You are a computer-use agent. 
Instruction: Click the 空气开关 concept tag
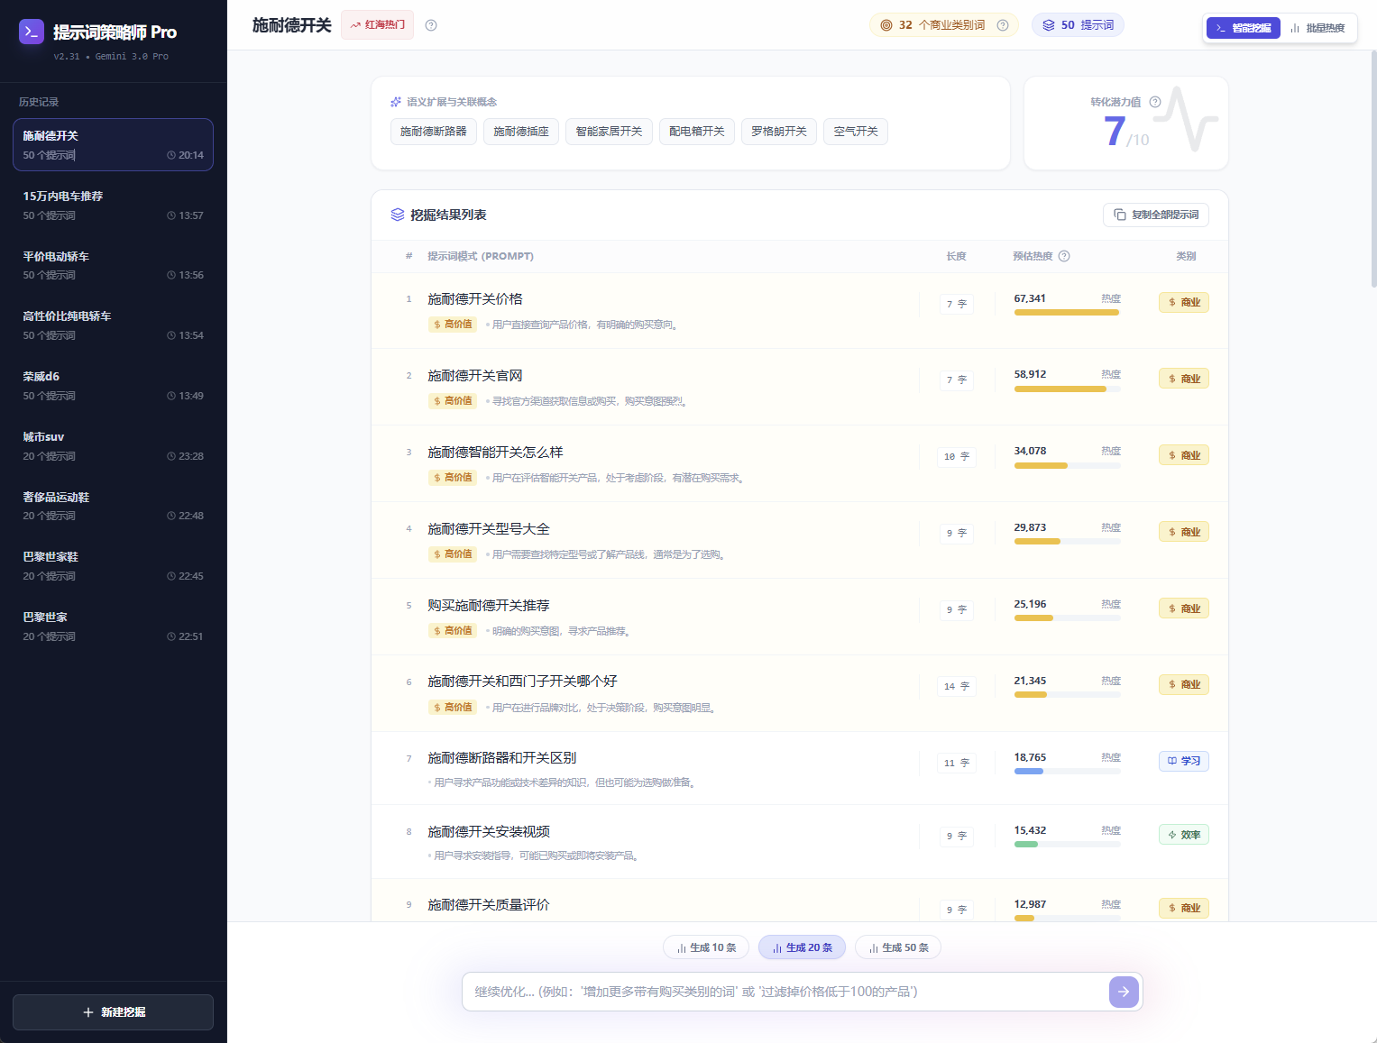coord(856,132)
